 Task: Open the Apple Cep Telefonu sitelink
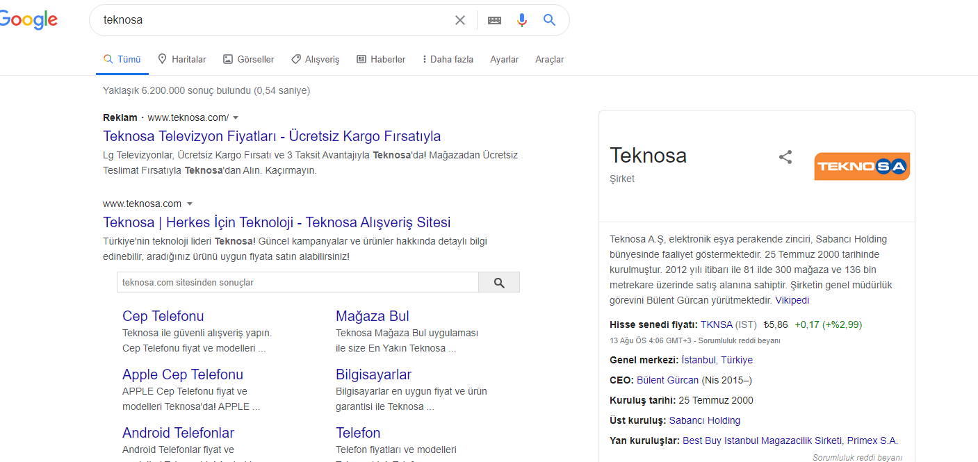point(183,374)
